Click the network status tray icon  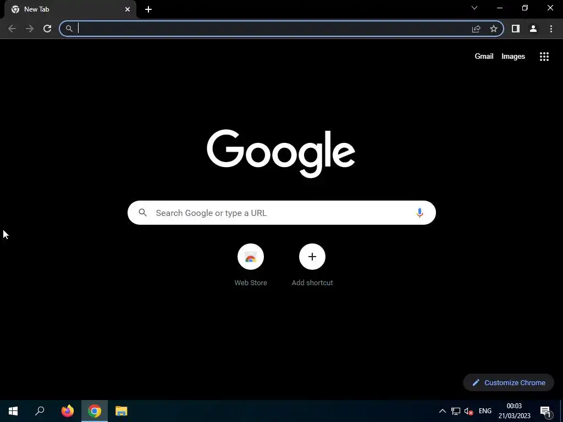tap(456, 411)
